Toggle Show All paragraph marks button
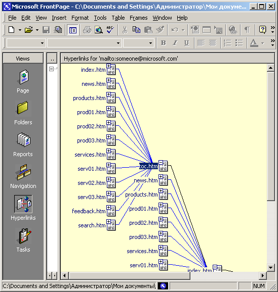278x292 pixels. click(248, 30)
